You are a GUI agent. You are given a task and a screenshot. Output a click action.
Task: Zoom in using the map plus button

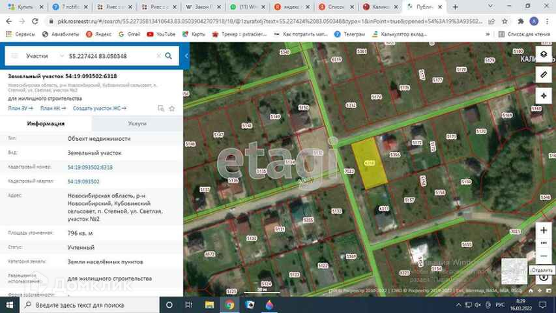[543, 230]
